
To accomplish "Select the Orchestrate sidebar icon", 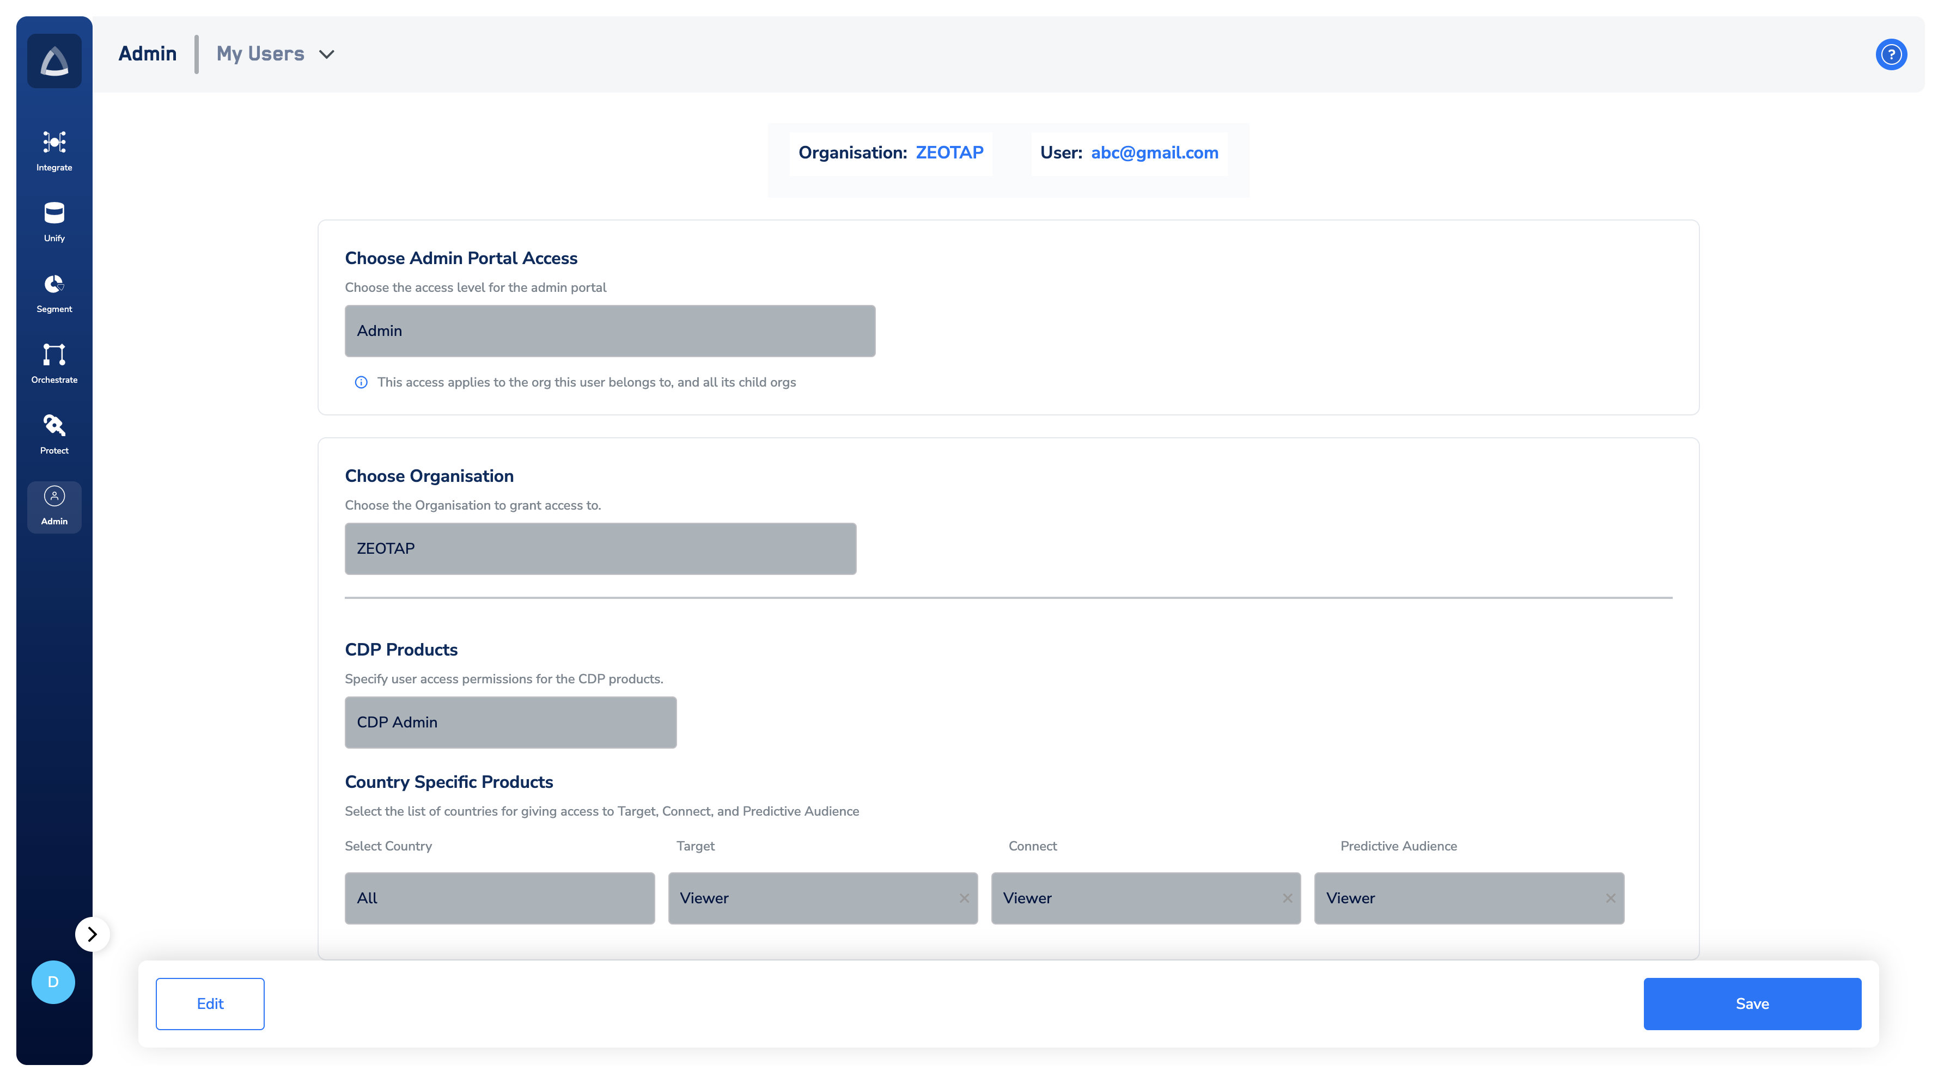I will (54, 363).
